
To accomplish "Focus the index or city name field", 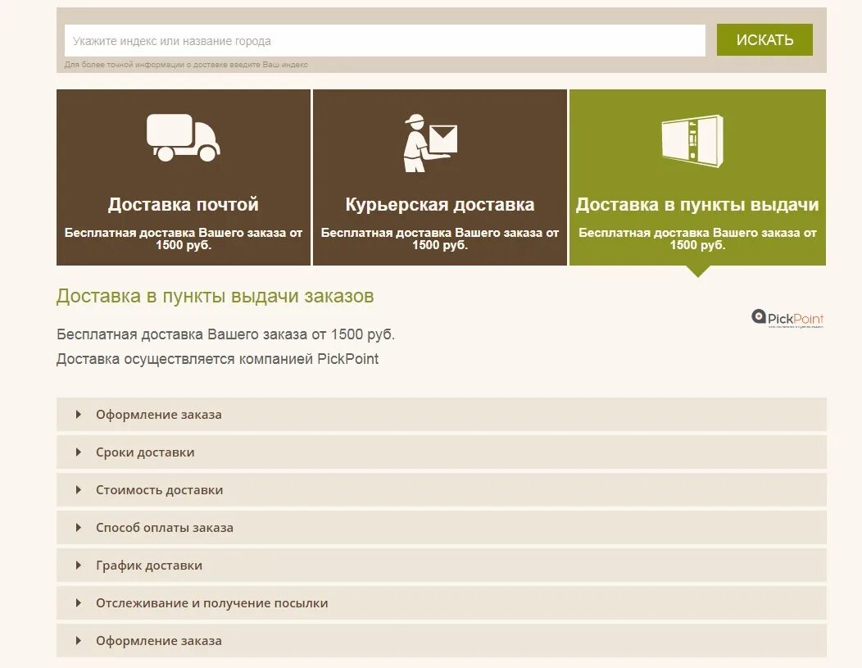I will [x=385, y=40].
